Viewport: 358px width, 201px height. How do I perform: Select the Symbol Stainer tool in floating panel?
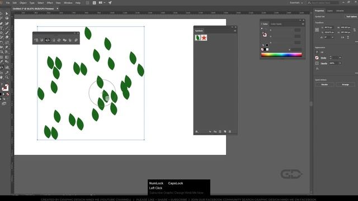[x=65, y=40]
